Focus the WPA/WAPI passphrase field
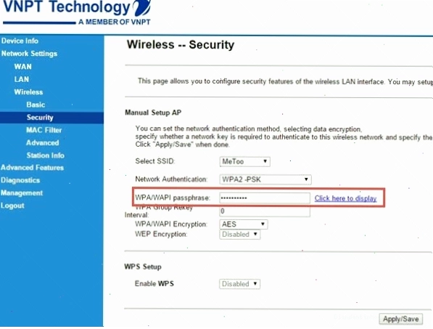 click(x=265, y=198)
